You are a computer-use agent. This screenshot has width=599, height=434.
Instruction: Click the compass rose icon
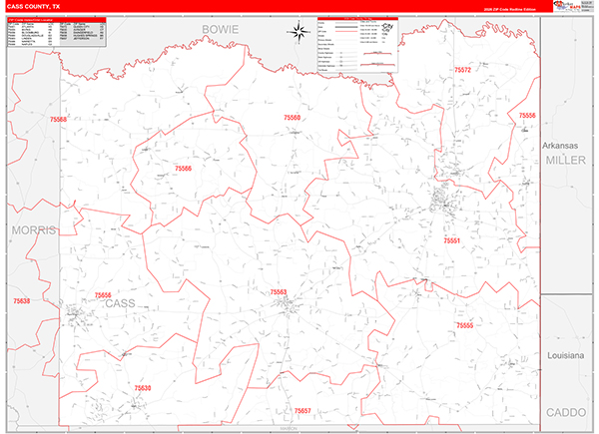[x=299, y=31]
